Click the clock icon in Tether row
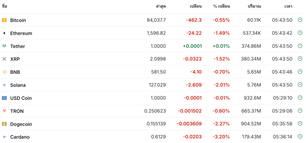Viewport: 306px width, 143px height. (300, 46)
